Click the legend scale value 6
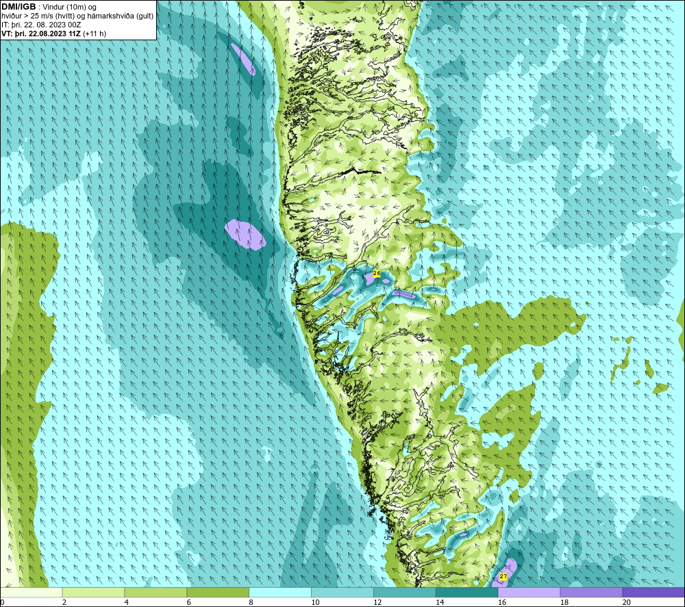The image size is (685, 607). pyautogui.click(x=189, y=603)
